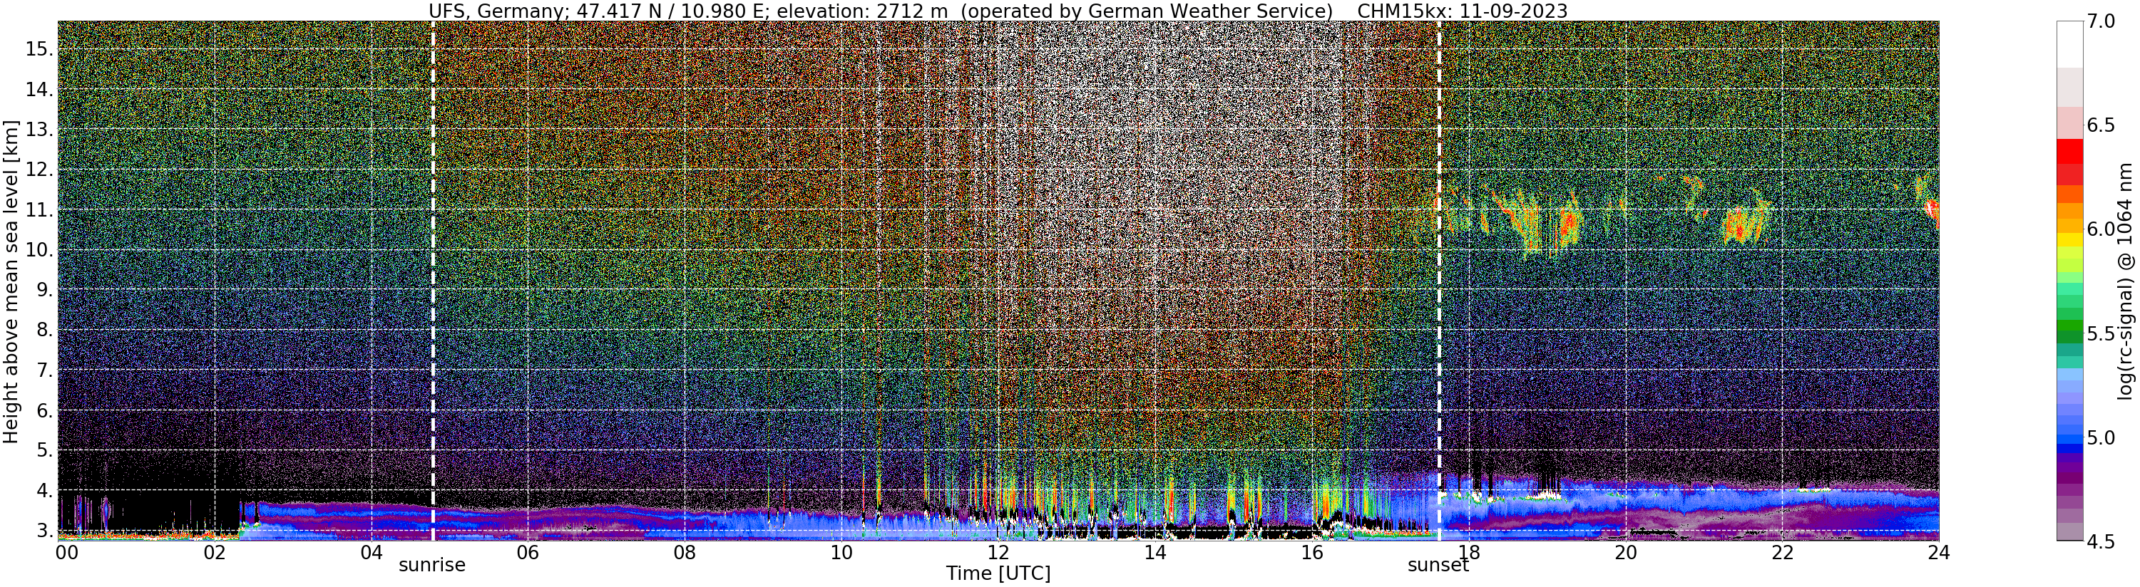Select the "7.0" colorbar tick value
The height and width of the screenshot is (587, 2140).
[2100, 21]
